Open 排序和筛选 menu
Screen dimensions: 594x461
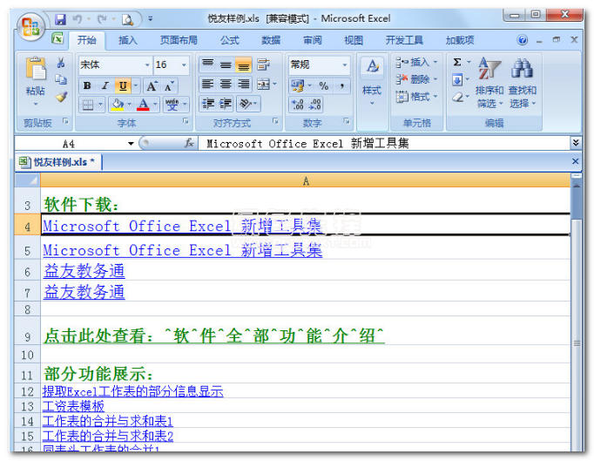point(489,83)
